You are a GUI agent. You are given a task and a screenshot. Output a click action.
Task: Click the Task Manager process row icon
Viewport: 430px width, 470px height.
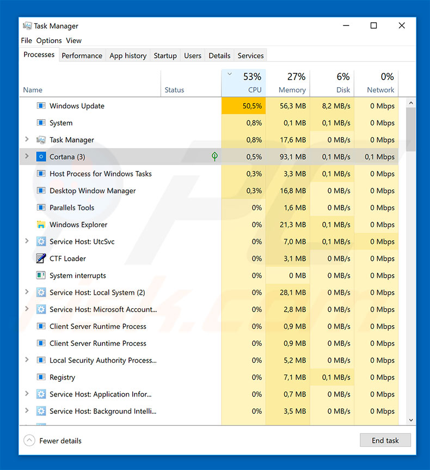tap(41, 139)
